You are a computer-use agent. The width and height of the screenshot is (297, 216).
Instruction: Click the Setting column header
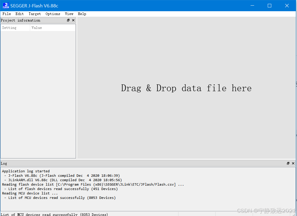click(15, 28)
